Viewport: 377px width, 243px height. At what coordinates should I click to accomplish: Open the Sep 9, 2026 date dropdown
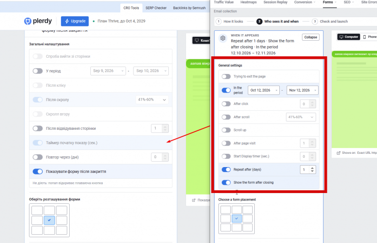[108, 71]
